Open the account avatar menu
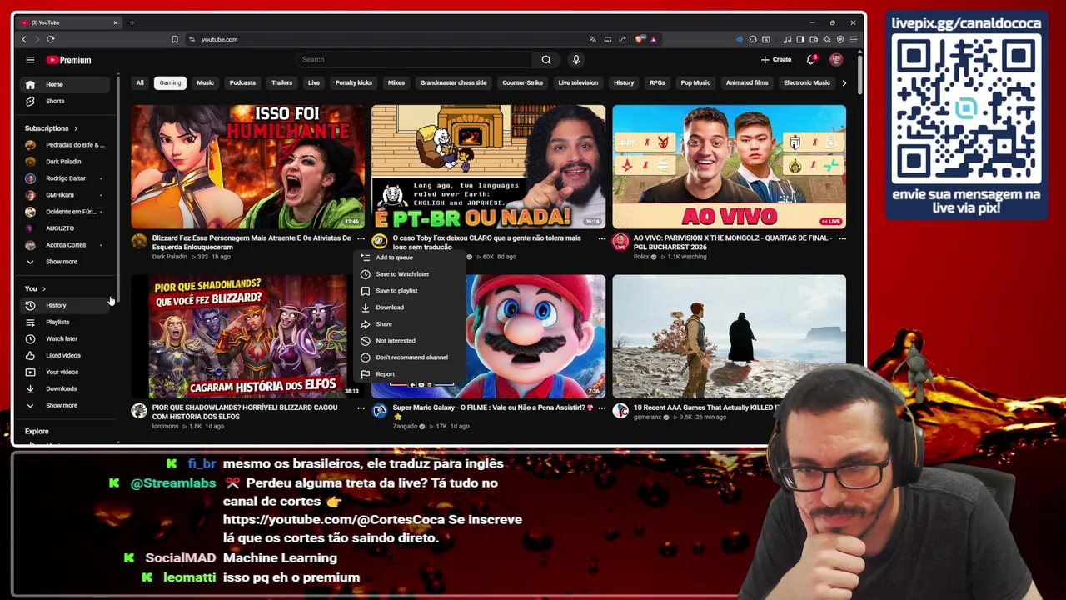Image resolution: width=1066 pixels, height=600 pixels. [836, 60]
